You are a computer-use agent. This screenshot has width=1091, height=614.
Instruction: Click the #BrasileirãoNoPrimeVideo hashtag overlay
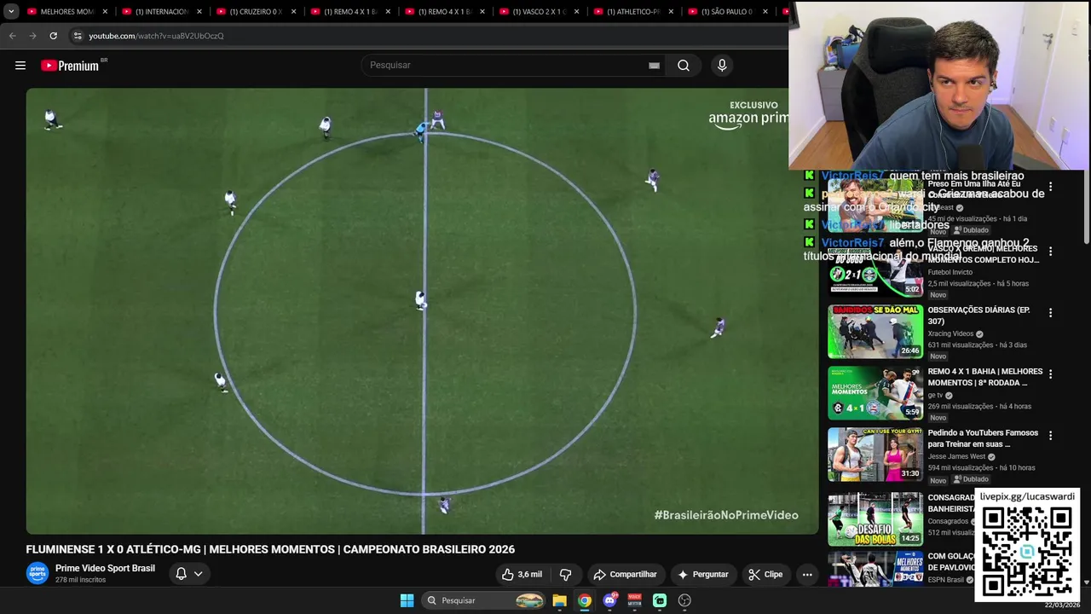coord(726,515)
